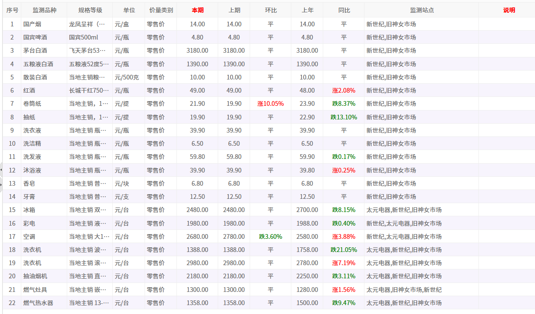Click the 跌13.10% 同比 value for 抽纸
Viewport: 535px width, 314px height.
click(344, 117)
